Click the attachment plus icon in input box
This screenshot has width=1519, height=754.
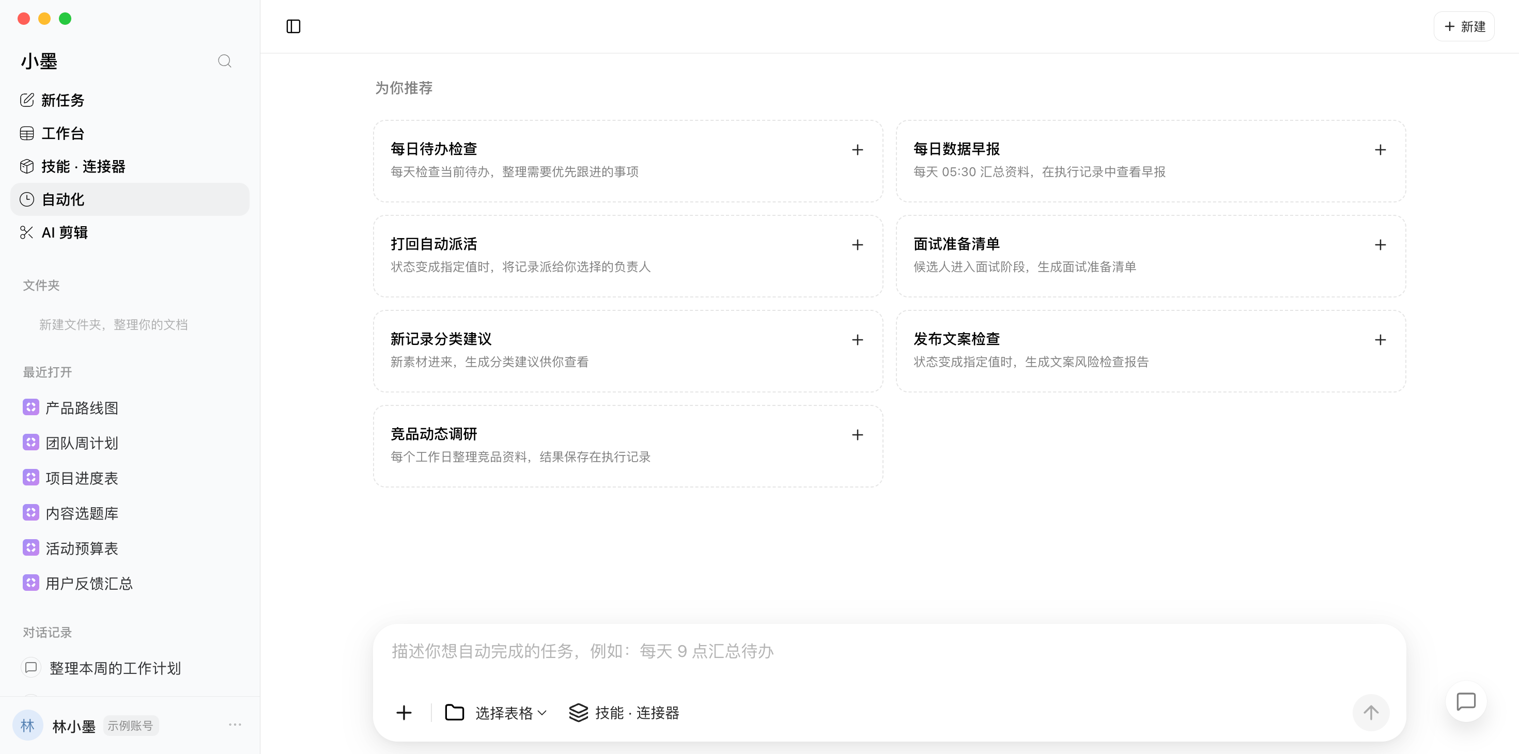tap(404, 713)
